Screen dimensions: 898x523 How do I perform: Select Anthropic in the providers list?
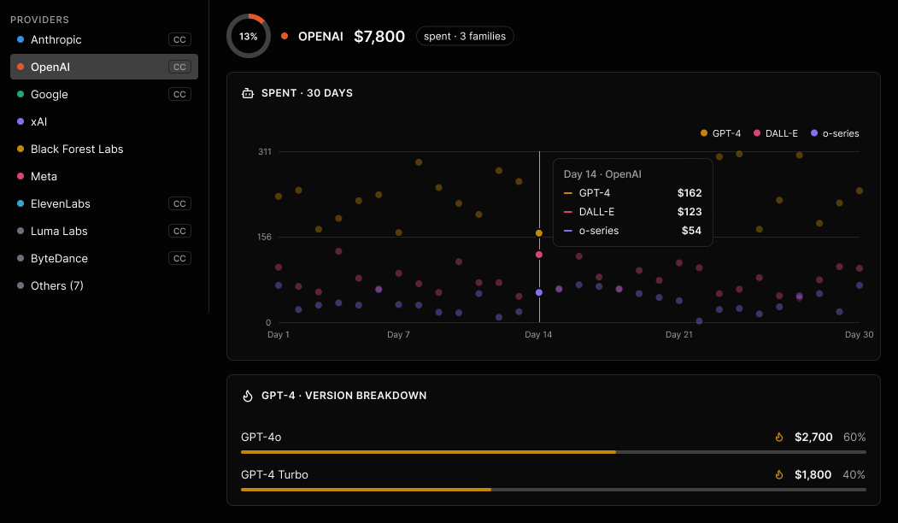104,39
